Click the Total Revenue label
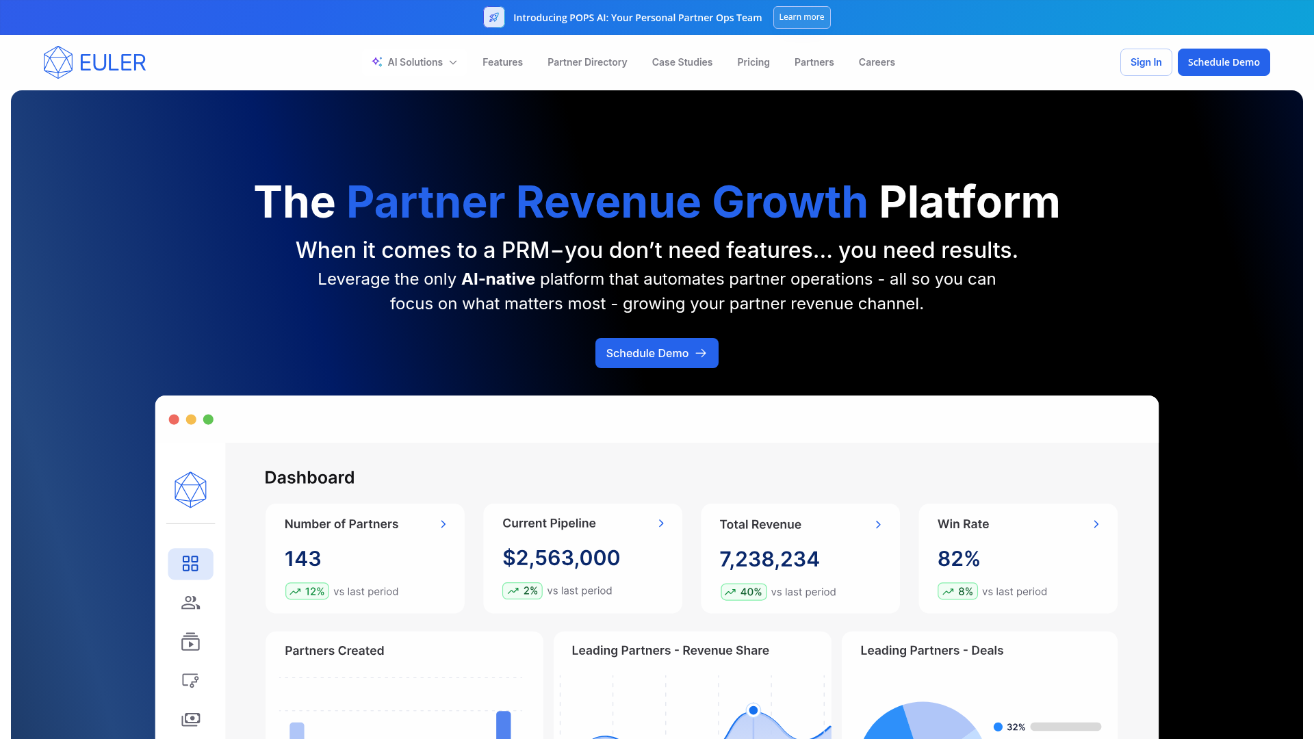Viewport: 1314px width, 739px height. (760, 525)
